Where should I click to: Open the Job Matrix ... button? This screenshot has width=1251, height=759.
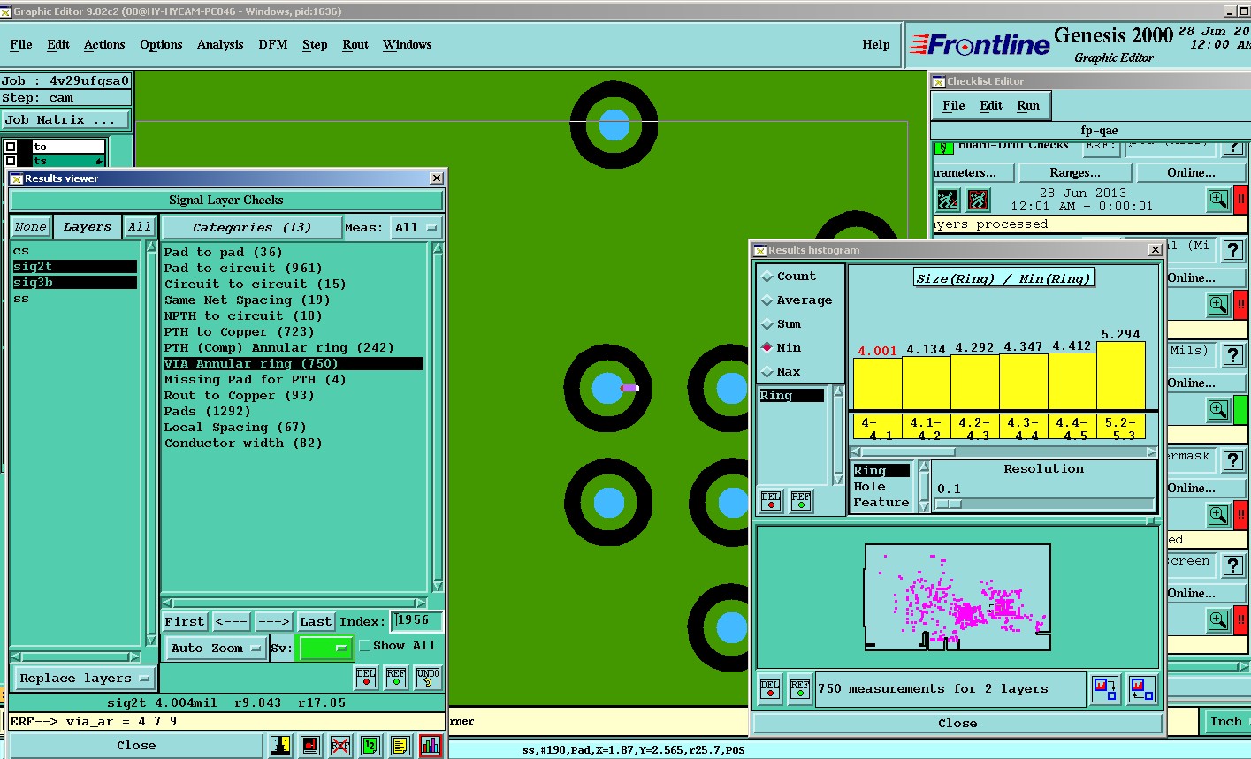[66, 119]
